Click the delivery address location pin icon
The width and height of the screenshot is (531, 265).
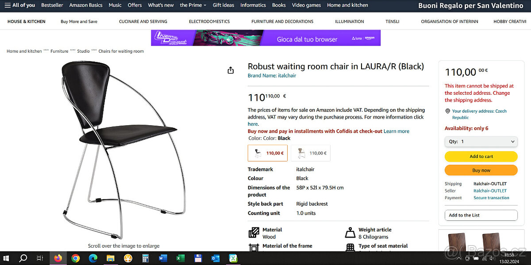(448, 111)
